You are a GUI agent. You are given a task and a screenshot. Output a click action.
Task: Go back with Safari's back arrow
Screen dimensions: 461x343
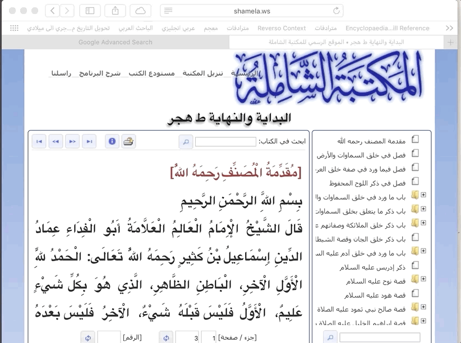(x=52, y=11)
